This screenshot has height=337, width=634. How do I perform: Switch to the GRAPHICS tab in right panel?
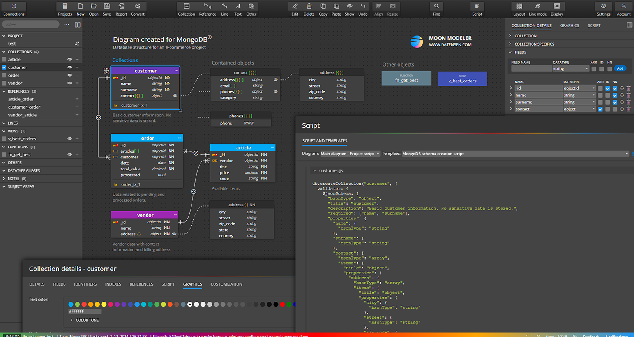[569, 25]
